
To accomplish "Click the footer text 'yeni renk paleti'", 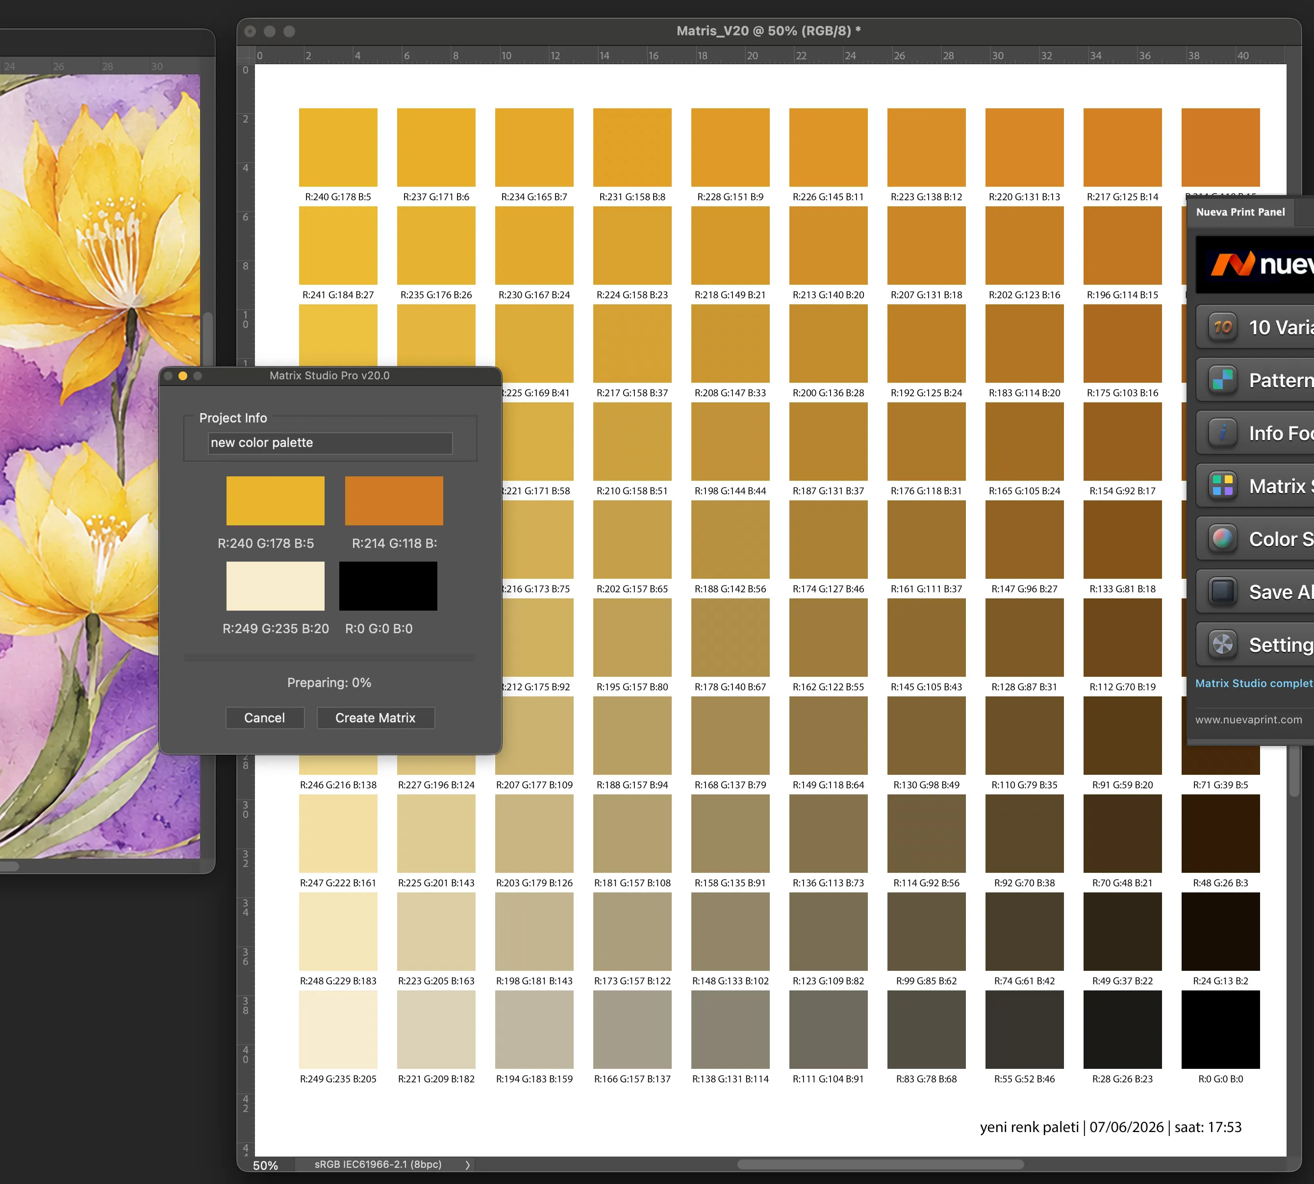I will pos(1029,1128).
